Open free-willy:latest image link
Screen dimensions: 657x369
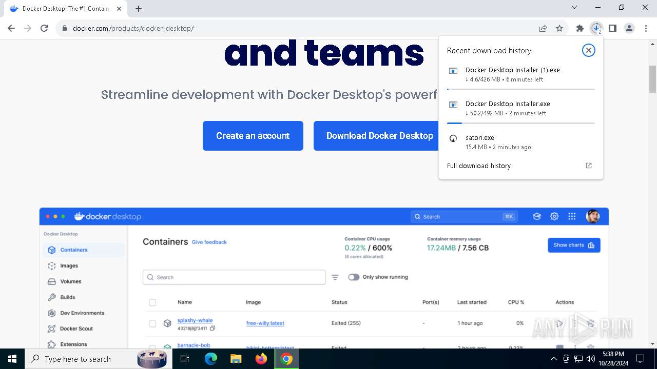tap(265, 323)
